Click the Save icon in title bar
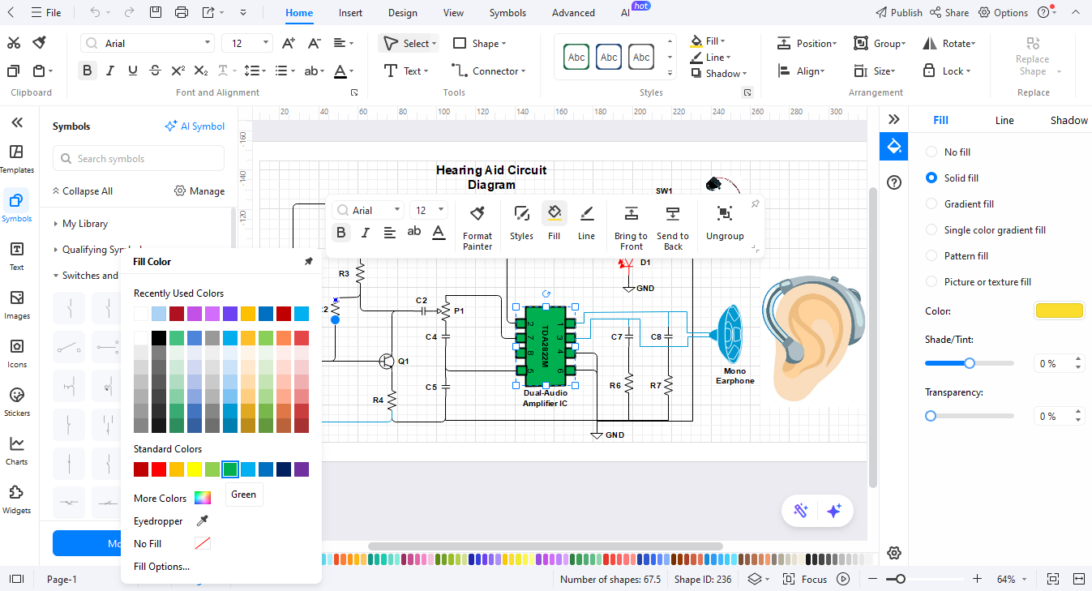 tap(156, 12)
